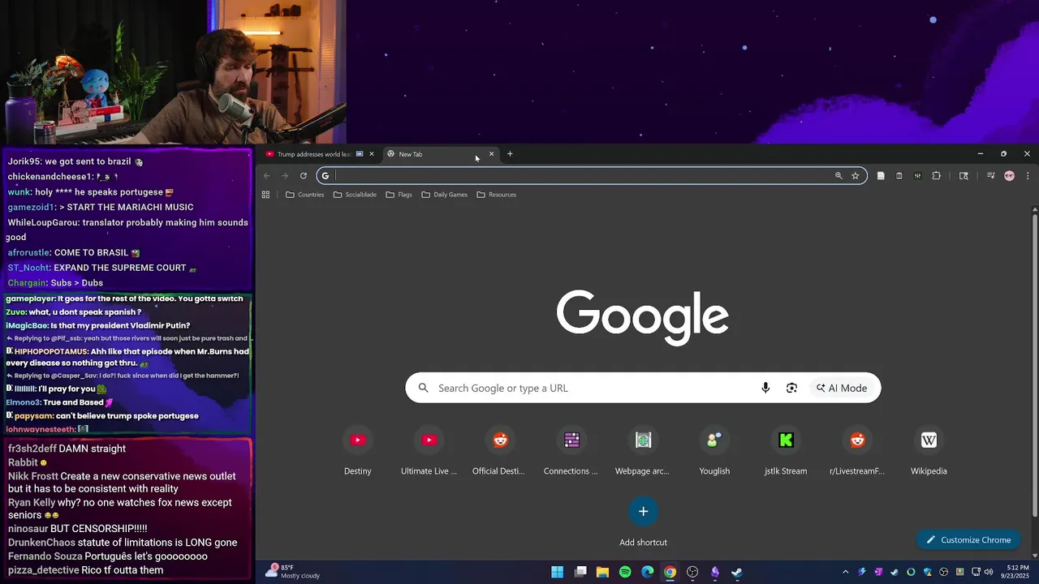Open the Daily Games bookmark folder
Image resolution: width=1039 pixels, height=584 pixels.
coord(444,195)
